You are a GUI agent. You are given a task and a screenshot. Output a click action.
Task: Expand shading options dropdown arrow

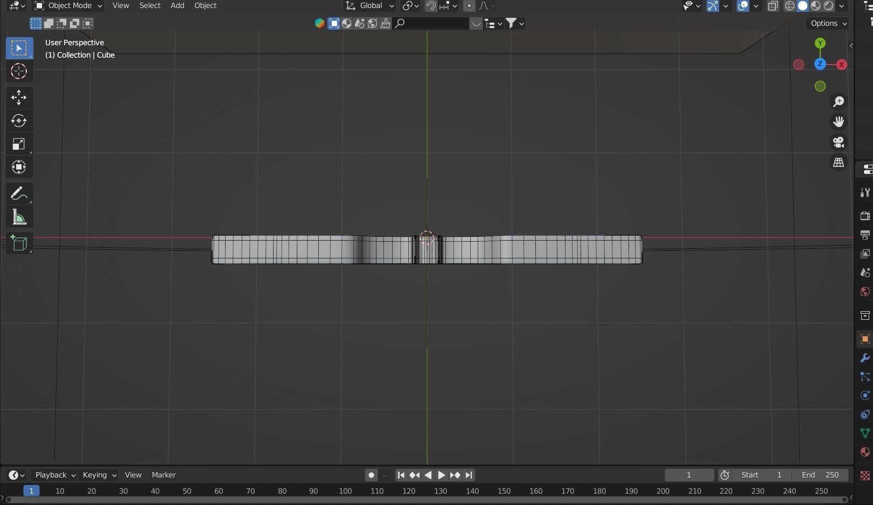[x=841, y=6]
